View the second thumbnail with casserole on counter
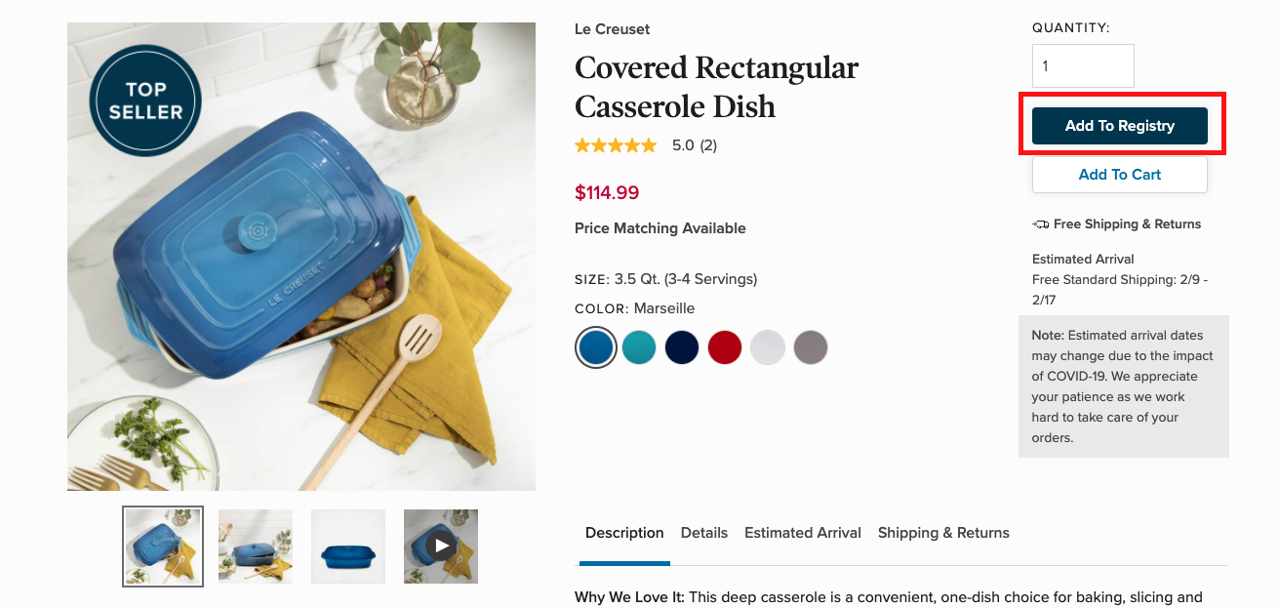Viewport: 1279px width, 608px height. [x=256, y=547]
